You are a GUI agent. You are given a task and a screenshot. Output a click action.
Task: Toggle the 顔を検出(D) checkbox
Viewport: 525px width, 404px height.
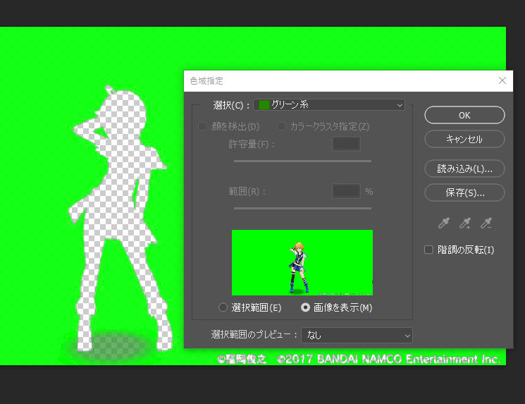point(202,126)
